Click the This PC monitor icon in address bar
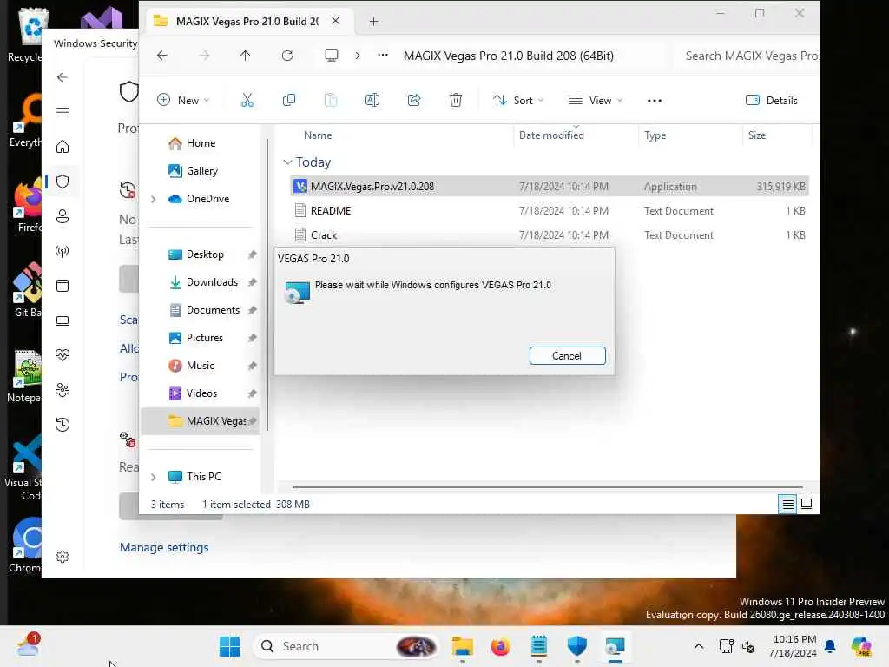889x667 pixels. [331, 55]
